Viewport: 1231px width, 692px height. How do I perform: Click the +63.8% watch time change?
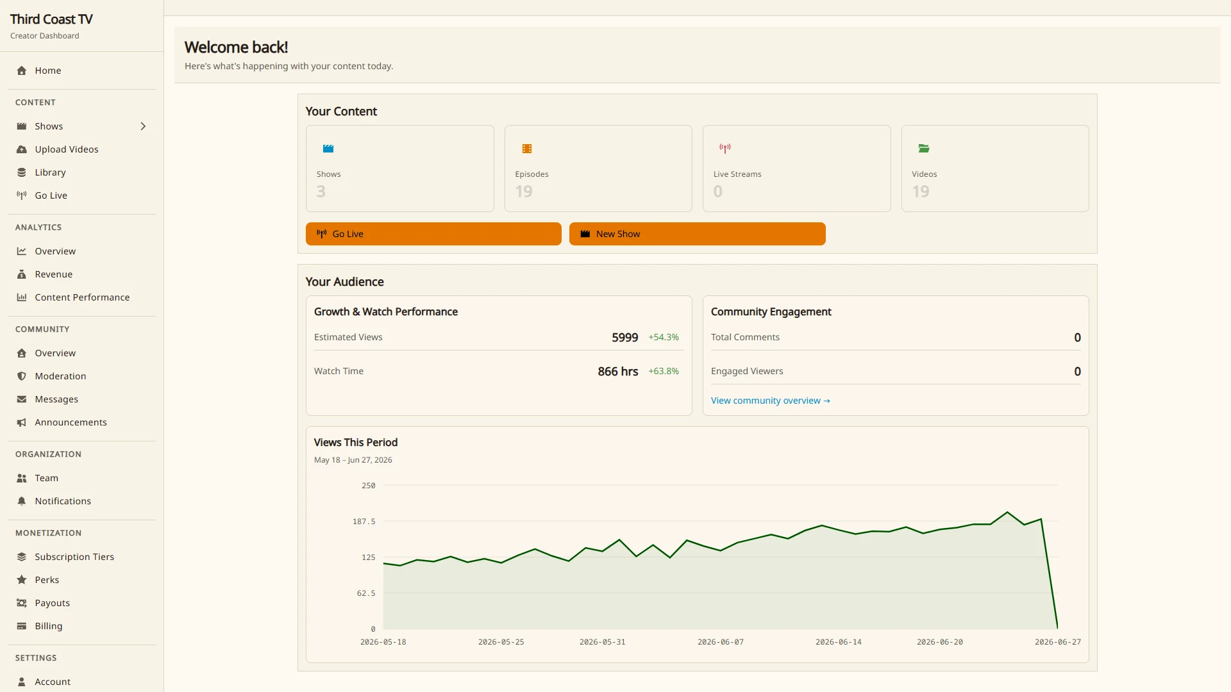[664, 371]
